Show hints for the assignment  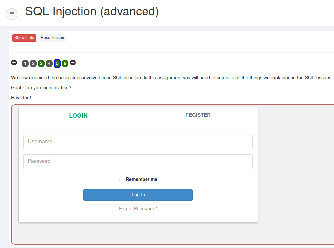click(24, 38)
